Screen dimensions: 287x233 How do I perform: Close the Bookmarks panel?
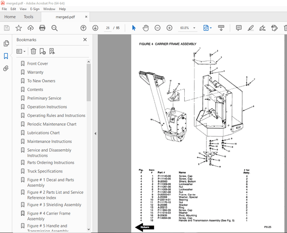tap(85, 40)
